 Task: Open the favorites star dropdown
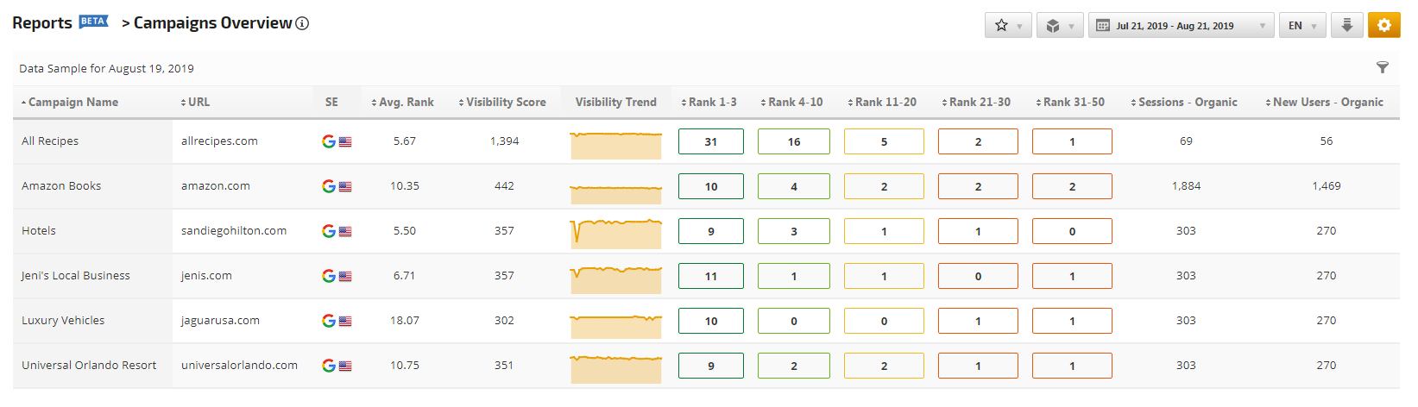click(1008, 25)
